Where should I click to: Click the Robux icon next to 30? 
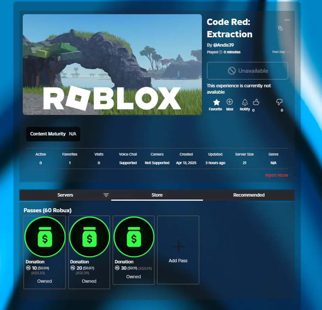pyautogui.click(x=117, y=268)
